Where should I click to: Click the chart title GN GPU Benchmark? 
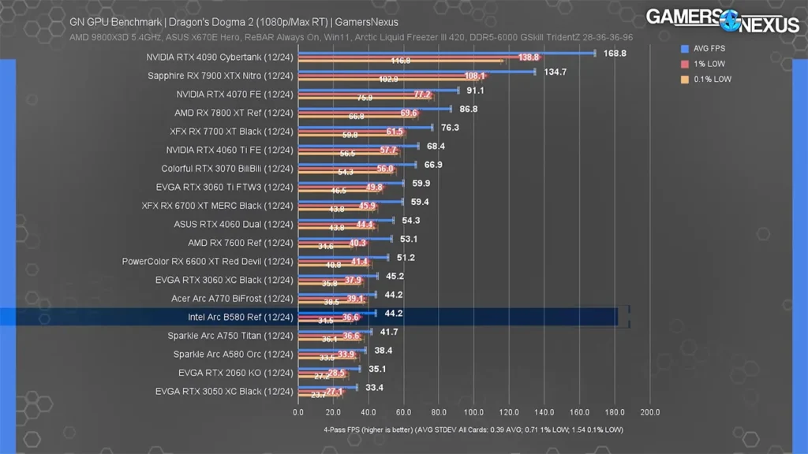(234, 22)
